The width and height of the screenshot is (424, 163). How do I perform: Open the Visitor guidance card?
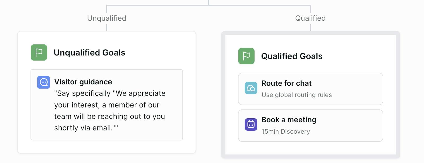pos(107,105)
